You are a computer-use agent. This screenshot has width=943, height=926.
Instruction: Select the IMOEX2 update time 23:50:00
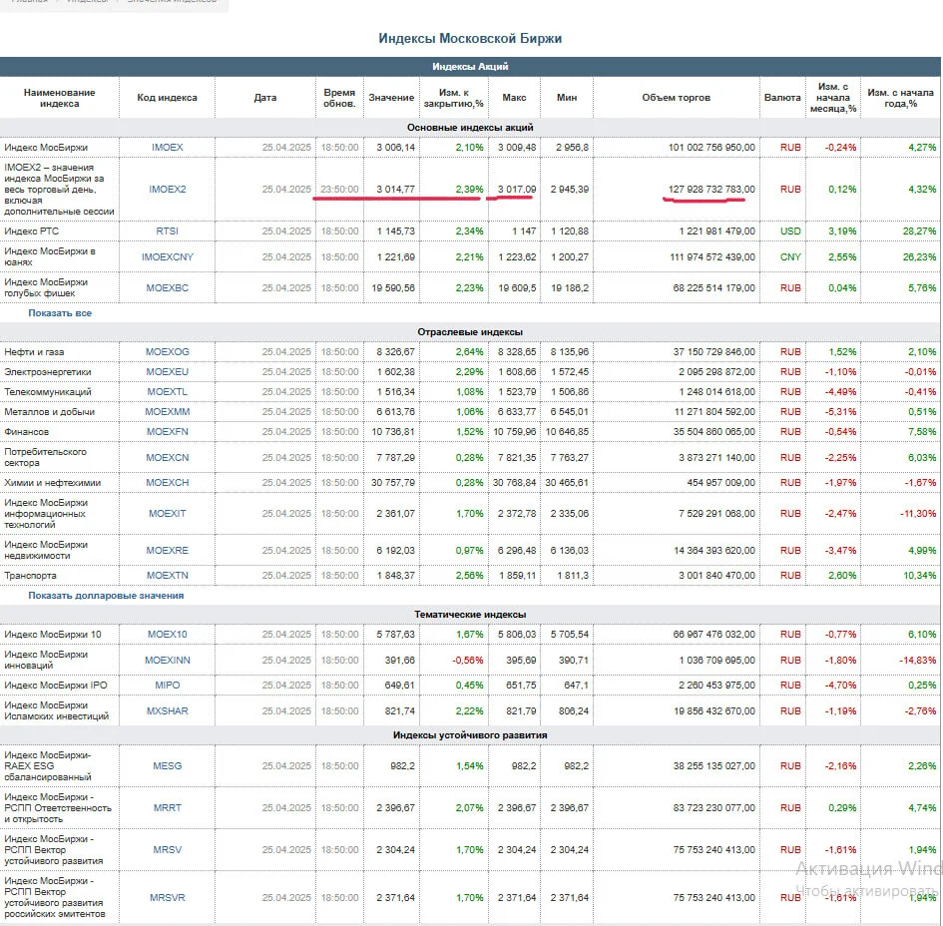340,190
